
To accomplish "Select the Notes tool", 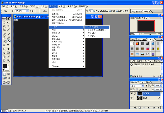I will (x=4, y=57).
